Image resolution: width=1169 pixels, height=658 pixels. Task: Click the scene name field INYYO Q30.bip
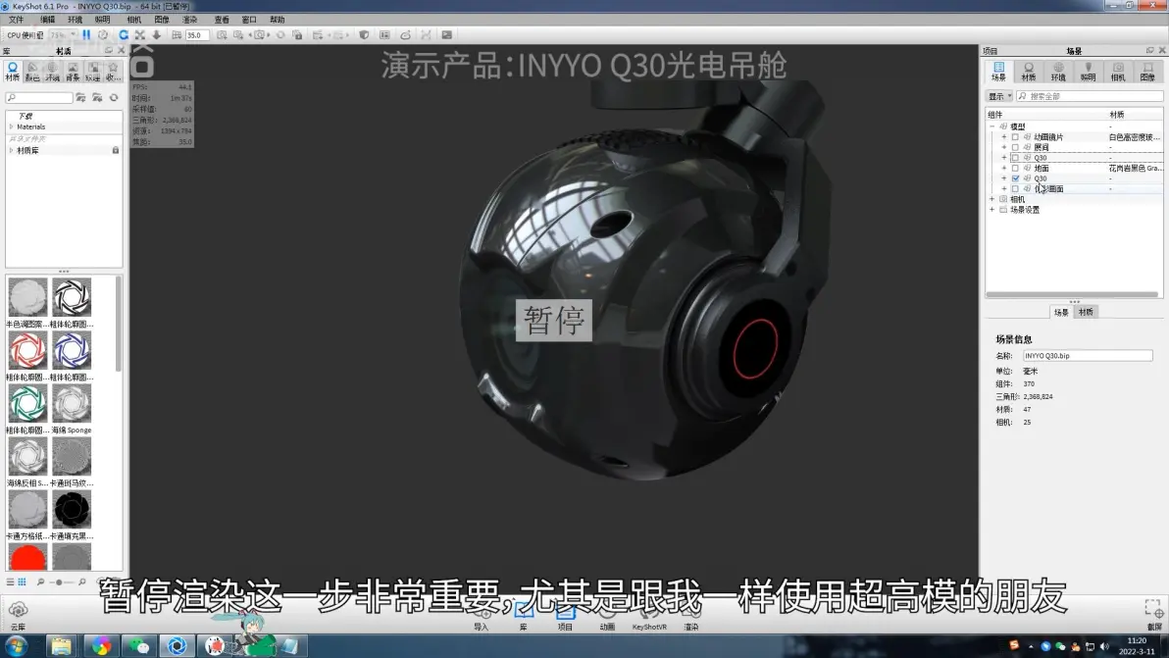coord(1088,356)
